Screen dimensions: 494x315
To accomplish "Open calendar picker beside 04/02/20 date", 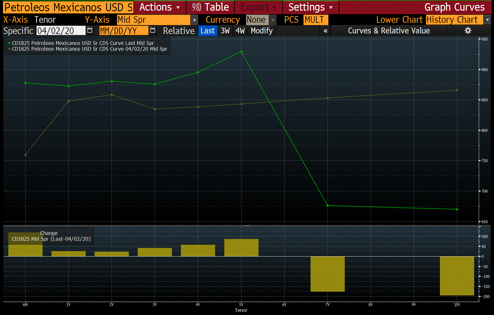I will [90, 30].
